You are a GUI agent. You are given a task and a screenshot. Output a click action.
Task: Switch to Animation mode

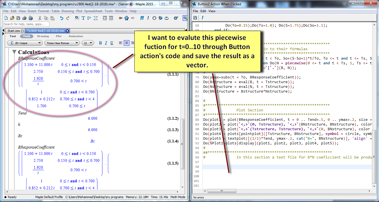point(76,36)
